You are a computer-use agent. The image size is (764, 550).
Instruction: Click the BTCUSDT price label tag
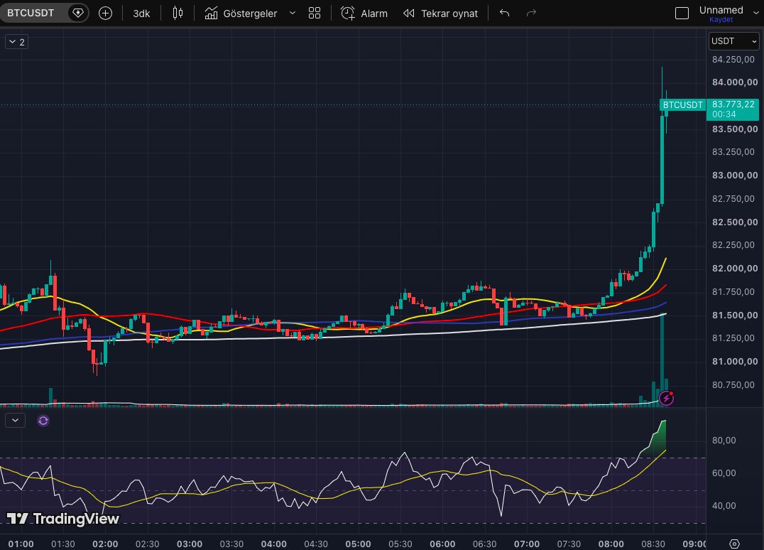(x=682, y=105)
